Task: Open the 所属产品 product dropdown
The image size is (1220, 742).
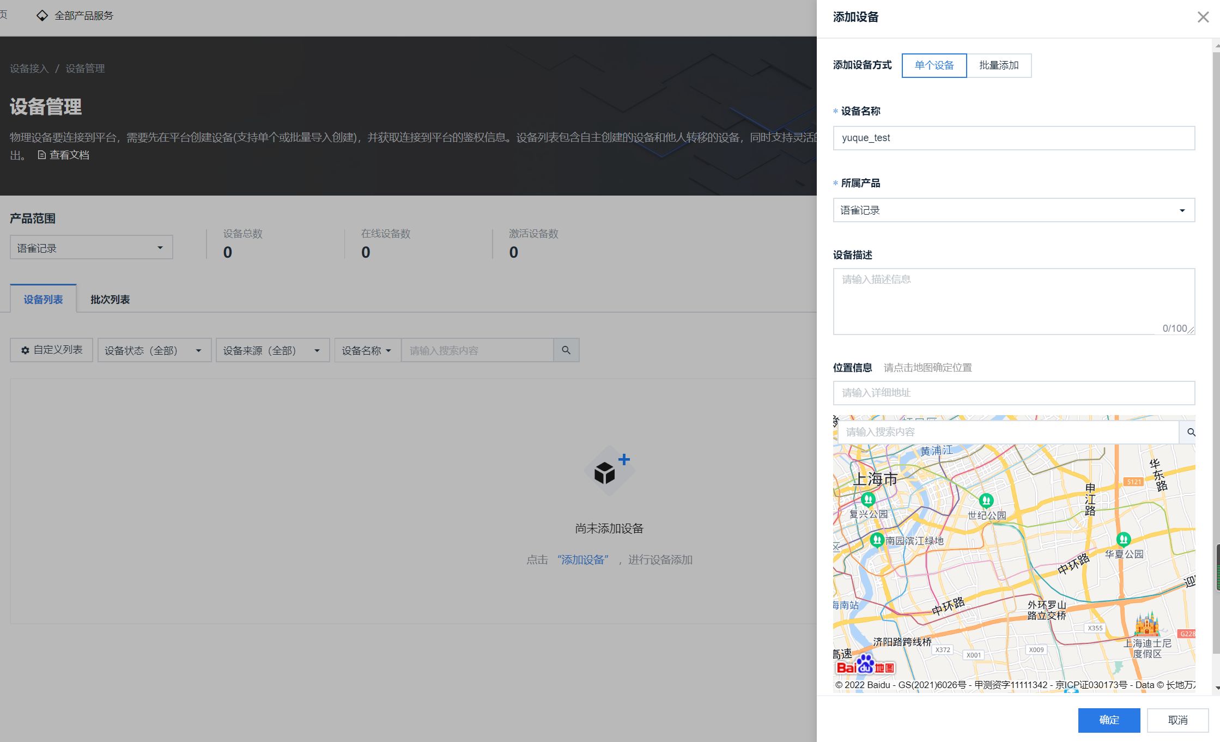Action: pos(1013,210)
